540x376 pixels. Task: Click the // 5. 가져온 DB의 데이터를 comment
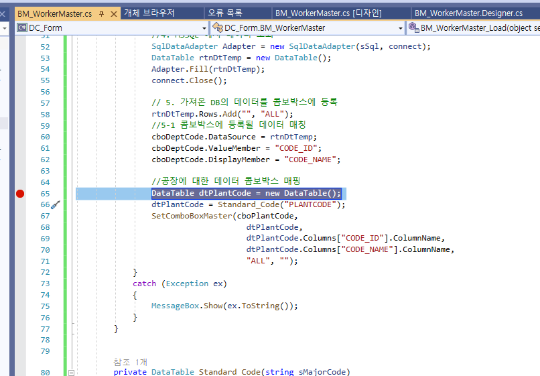[245, 103]
